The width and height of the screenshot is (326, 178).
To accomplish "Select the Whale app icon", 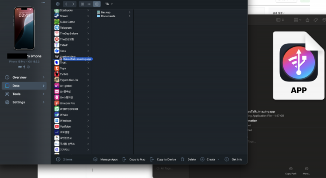I will 57,115.
